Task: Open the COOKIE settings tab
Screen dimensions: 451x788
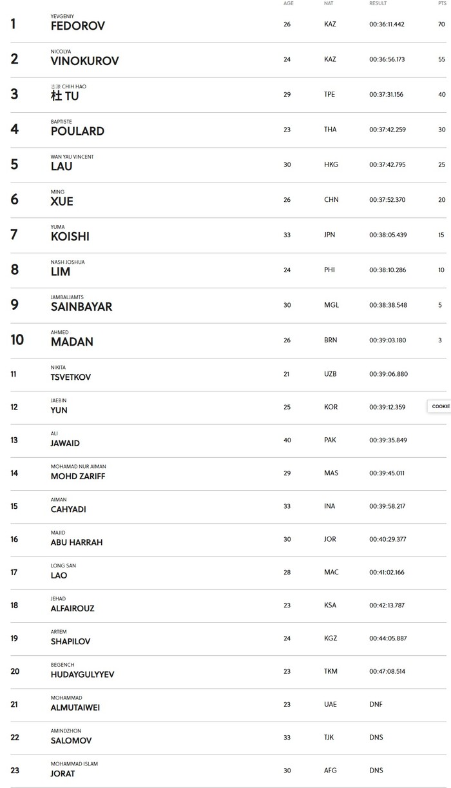Action: point(439,406)
